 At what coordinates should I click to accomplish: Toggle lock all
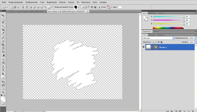point(161,42)
